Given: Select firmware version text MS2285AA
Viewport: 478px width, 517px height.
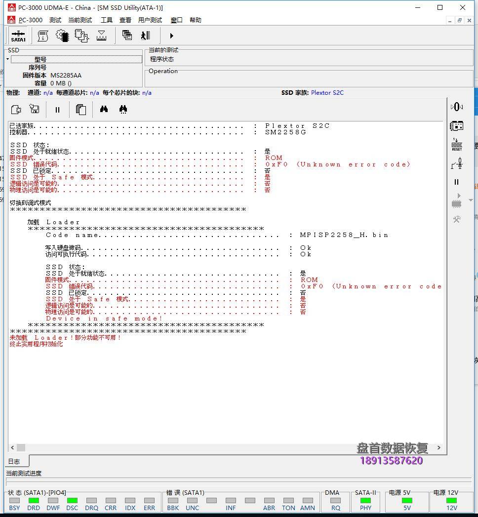Looking at the screenshot, I should pos(66,76).
